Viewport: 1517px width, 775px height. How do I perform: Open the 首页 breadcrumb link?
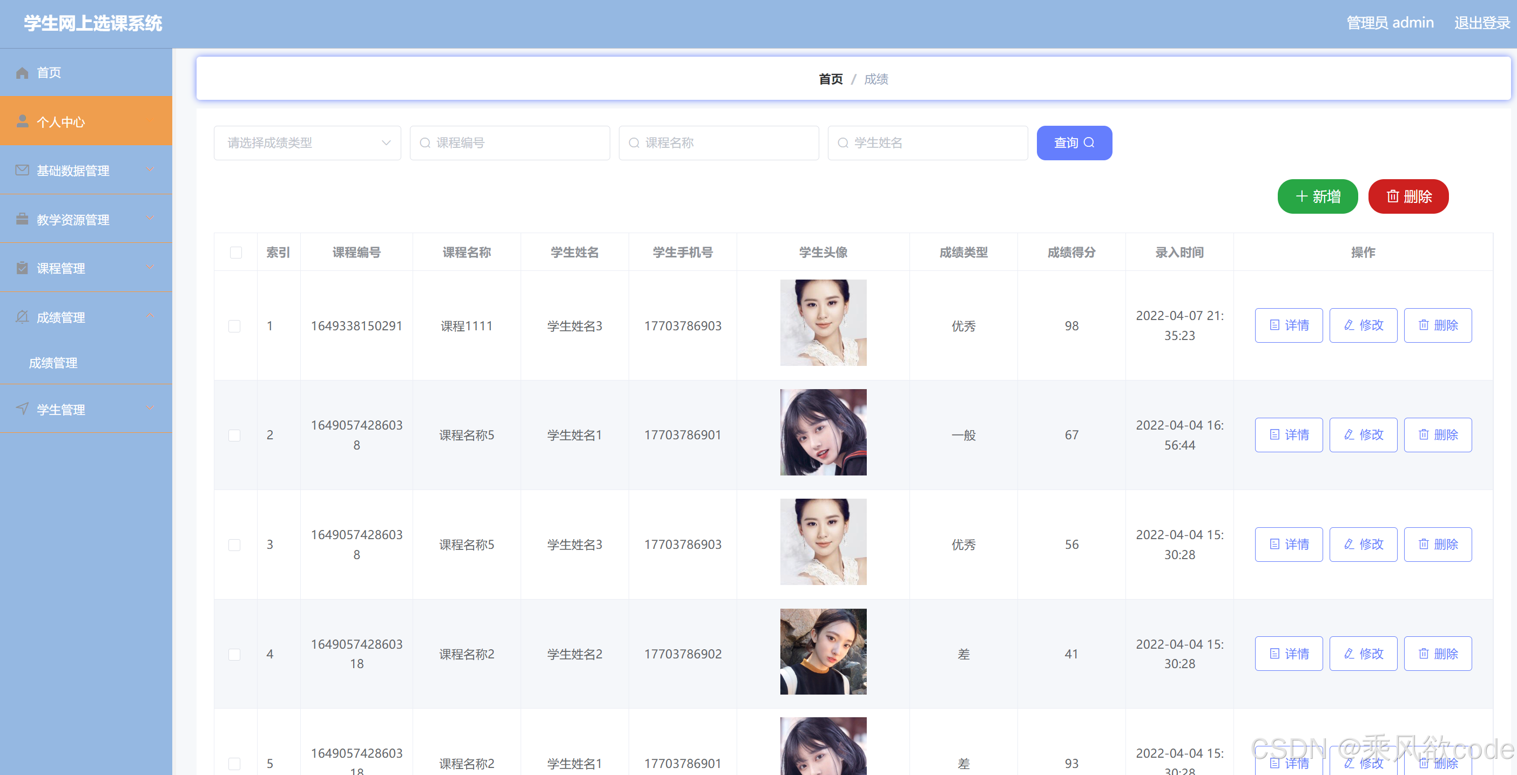coord(831,79)
